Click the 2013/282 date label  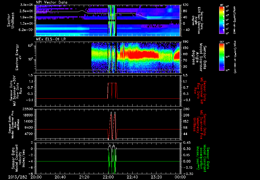(x=18, y=177)
